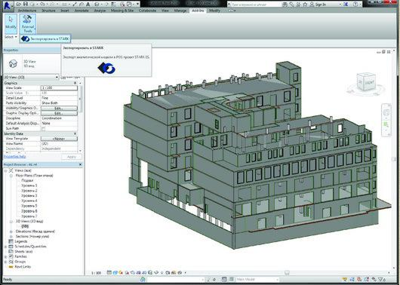Viewport: 400px width, 285px height.
Task: Close the Project Browser panel
Action: 80,164
